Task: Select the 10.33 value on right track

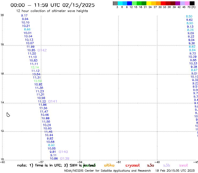Action: [x=193, y=63]
